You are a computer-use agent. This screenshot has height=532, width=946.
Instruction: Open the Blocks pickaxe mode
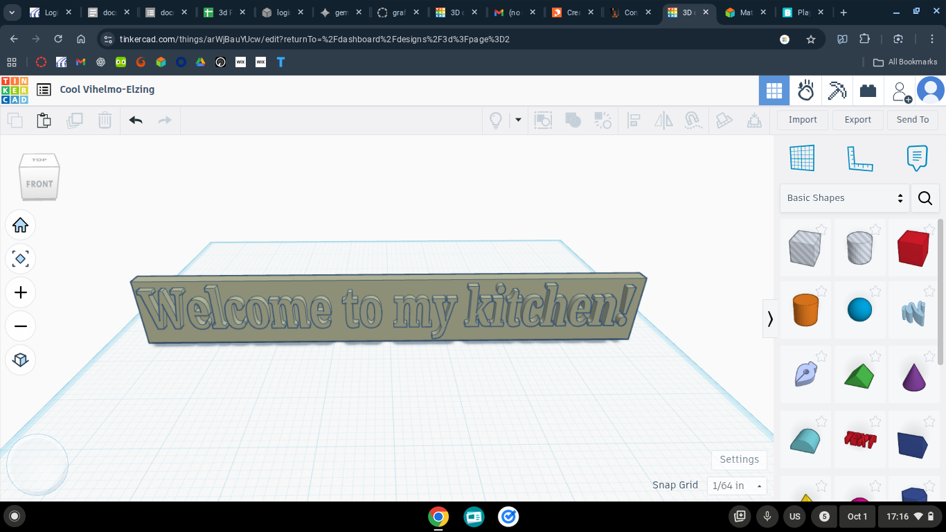click(x=837, y=90)
